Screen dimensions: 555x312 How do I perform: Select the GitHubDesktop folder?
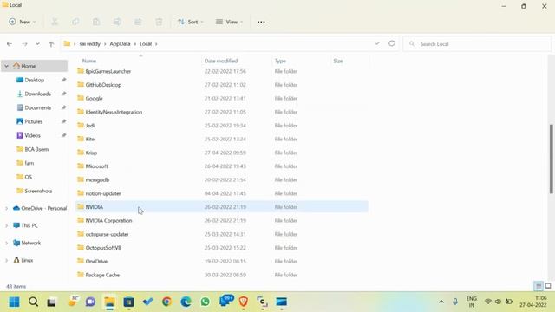103,85
